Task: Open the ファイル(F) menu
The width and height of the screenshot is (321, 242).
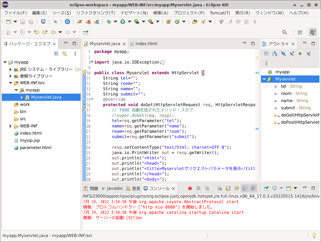Action: pyautogui.click(x=16, y=13)
